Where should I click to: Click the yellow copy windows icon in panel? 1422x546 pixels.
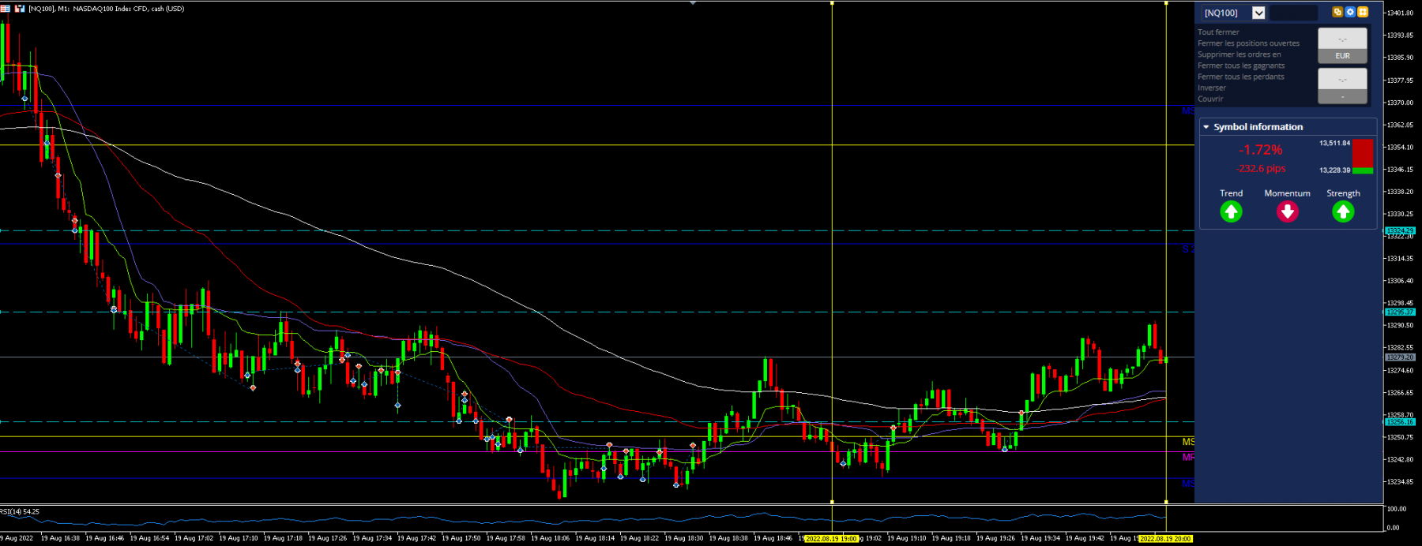tap(1337, 12)
